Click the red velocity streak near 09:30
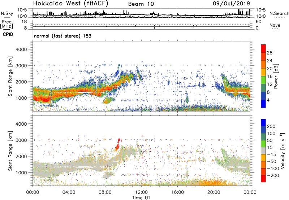 [x=118, y=145]
